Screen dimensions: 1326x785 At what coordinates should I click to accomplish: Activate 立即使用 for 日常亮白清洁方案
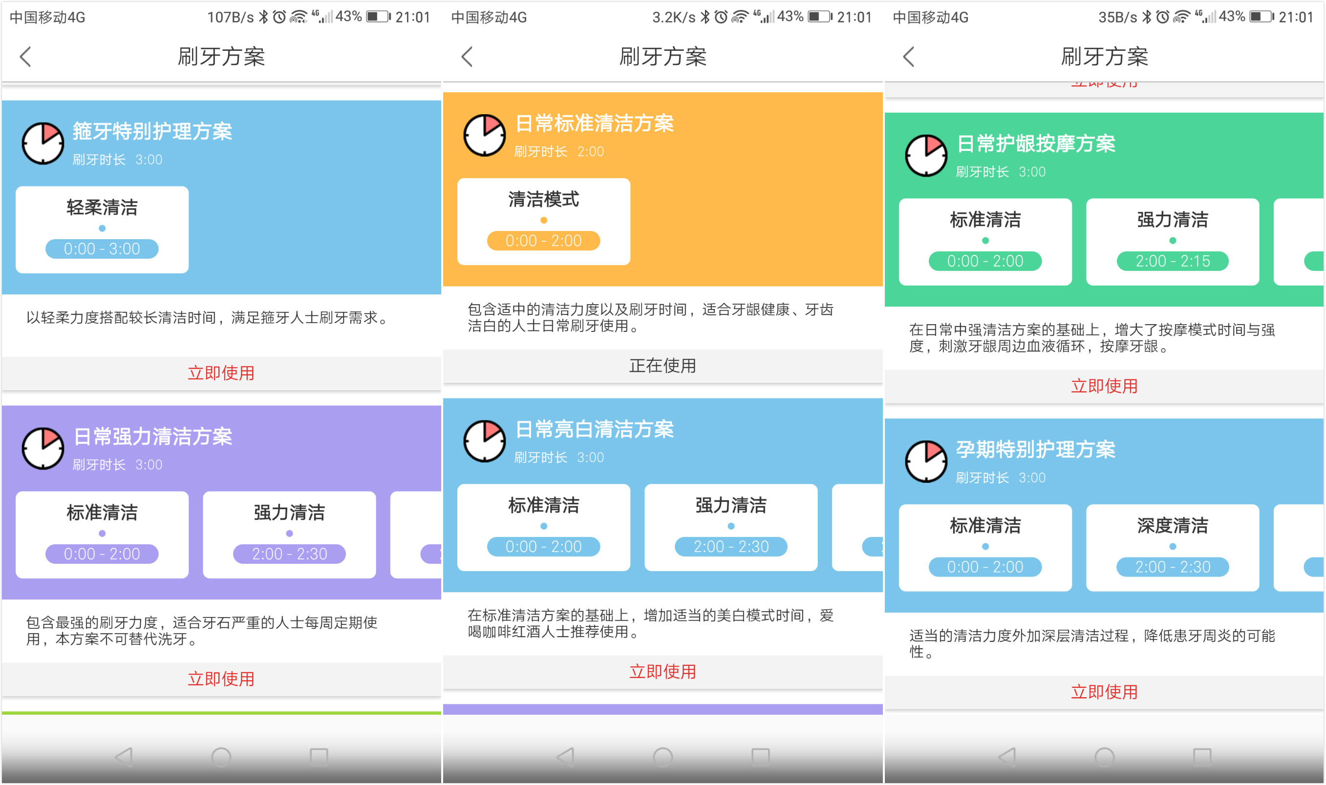662,671
